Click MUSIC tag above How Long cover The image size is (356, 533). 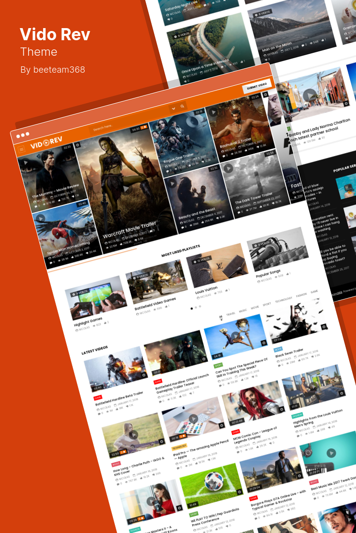pyautogui.click(x=116, y=464)
